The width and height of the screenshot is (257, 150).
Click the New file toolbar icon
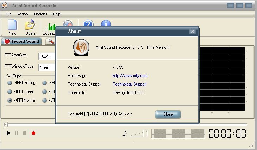[x=12, y=27]
